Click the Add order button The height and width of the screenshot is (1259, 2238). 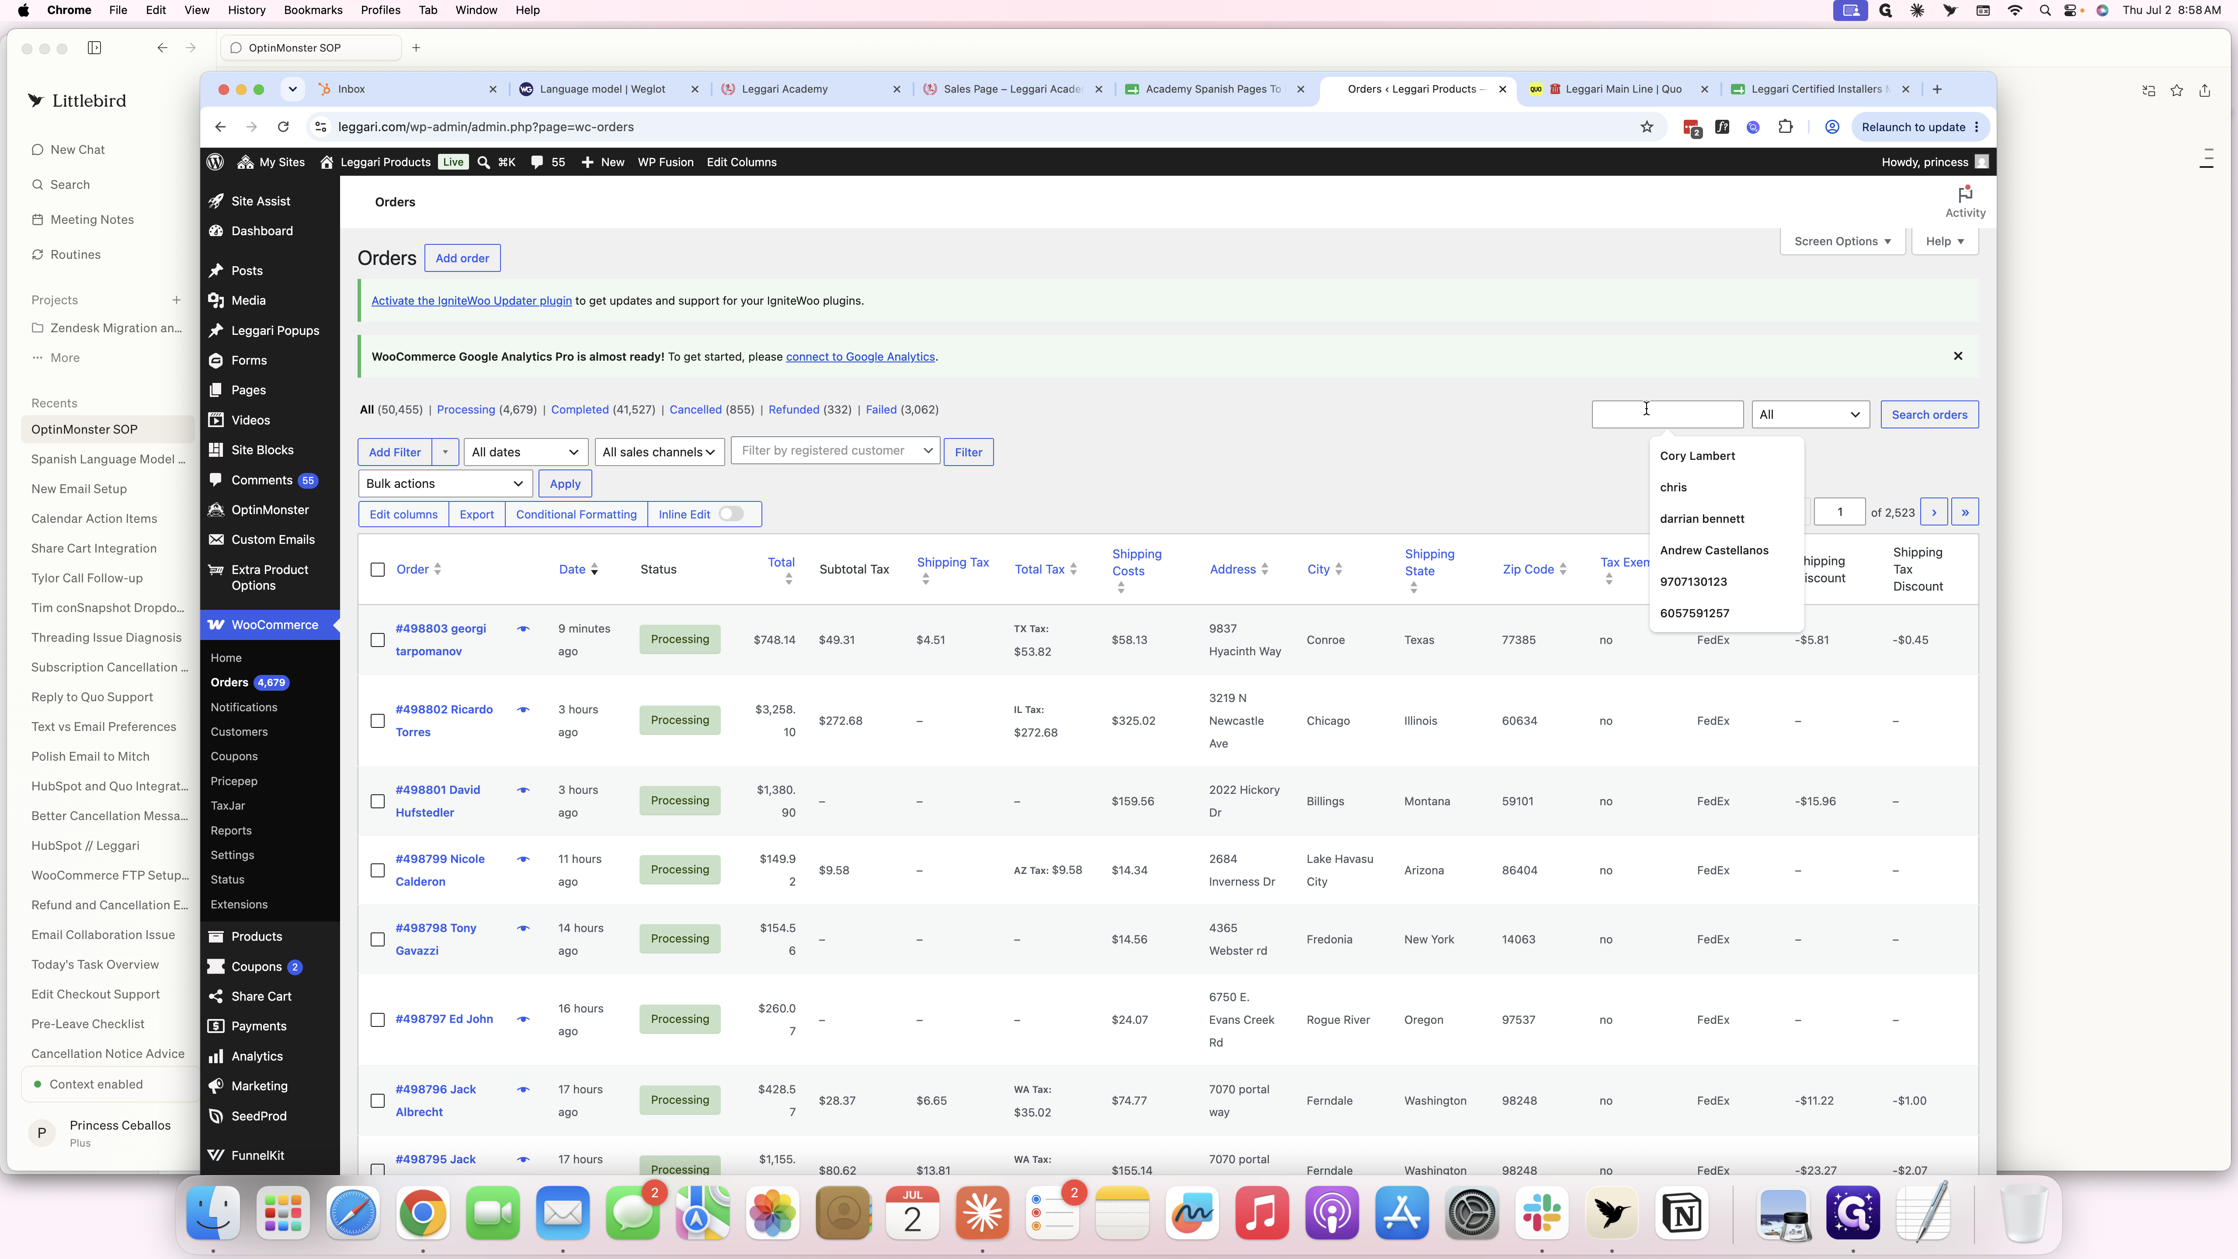(462, 258)
